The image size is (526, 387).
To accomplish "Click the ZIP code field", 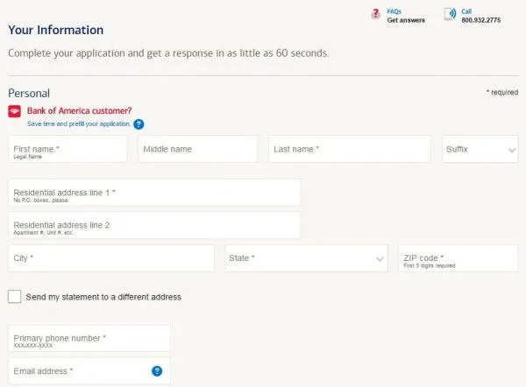I will pos(458,258).
